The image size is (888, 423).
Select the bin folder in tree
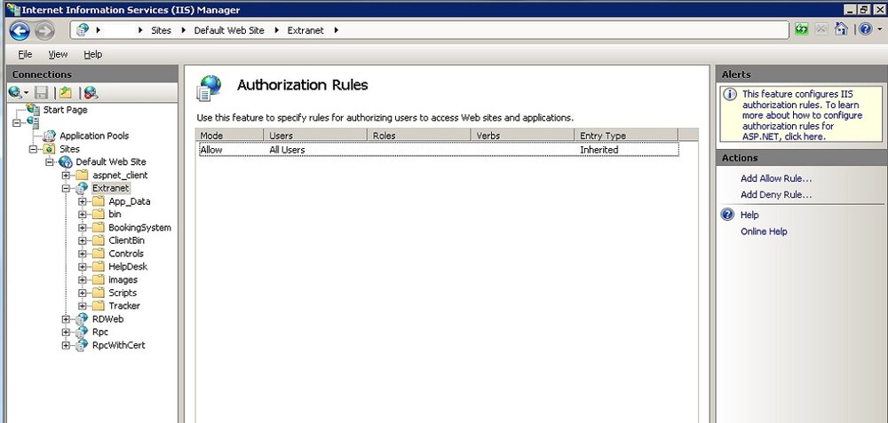pyautogui.click(x=115, y=215)
